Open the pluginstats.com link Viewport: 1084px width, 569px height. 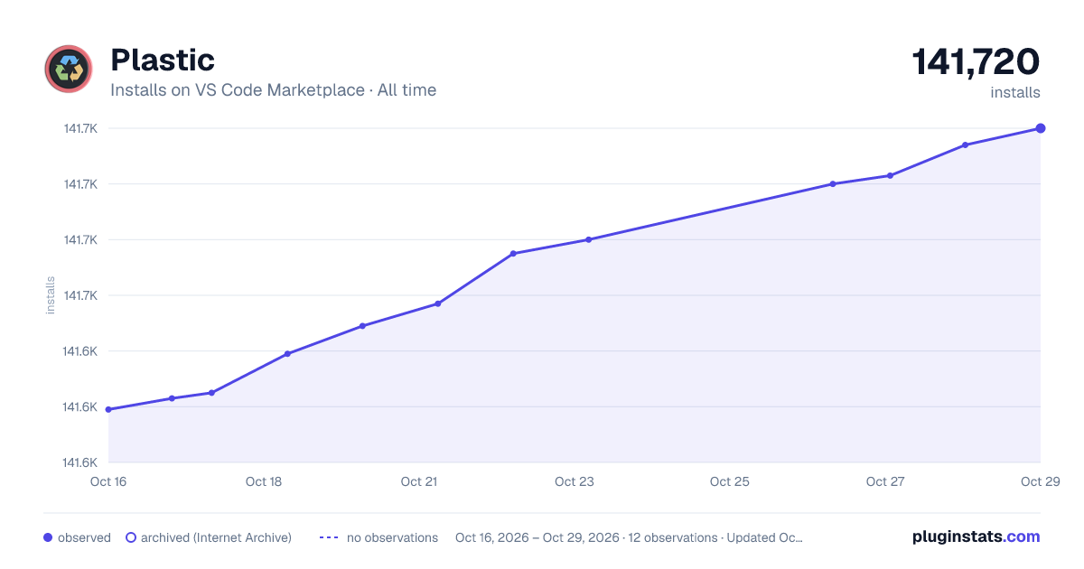pyautogui.click(x=977, y=536)
